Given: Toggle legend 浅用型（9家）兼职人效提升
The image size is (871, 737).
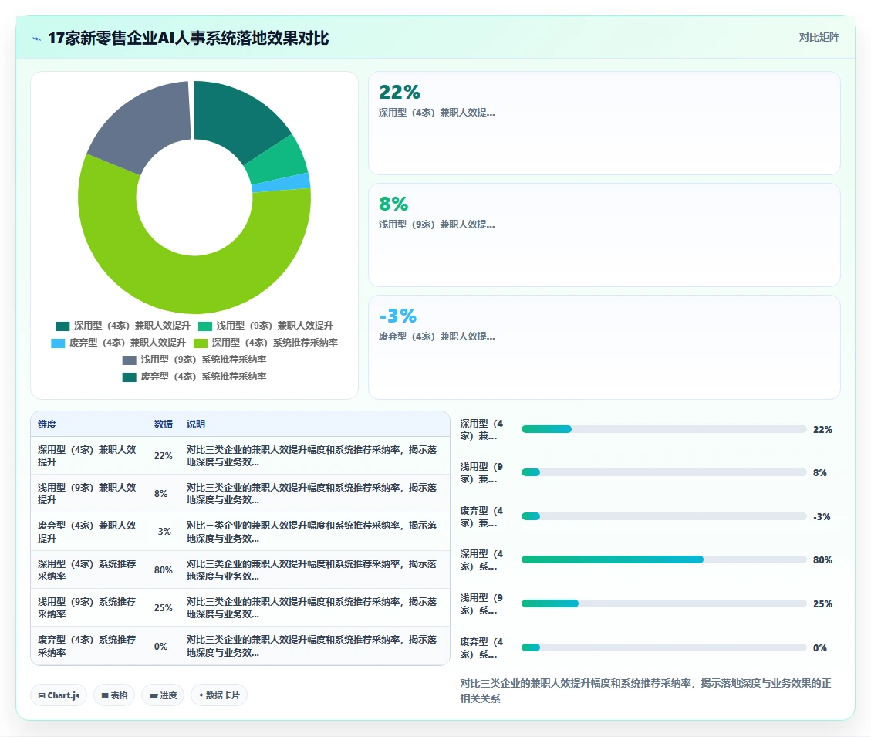Looking at the screenshot, I should (x=265, y=326).
